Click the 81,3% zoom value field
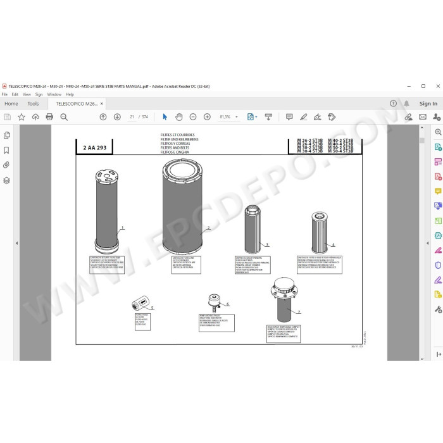 tap(225, 117)
